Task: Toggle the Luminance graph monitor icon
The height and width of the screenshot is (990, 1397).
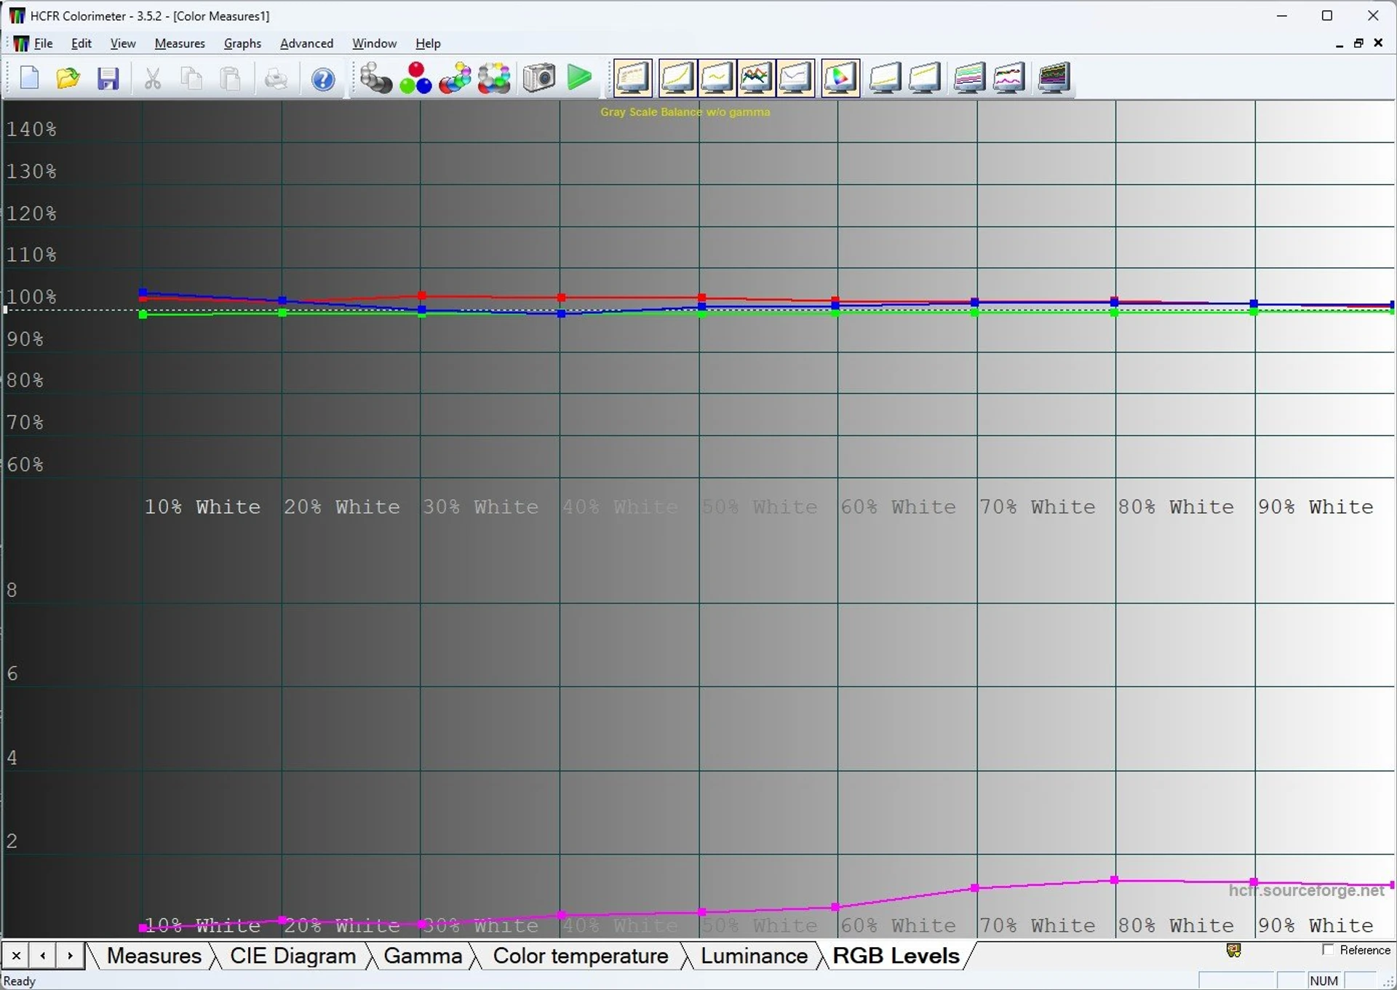Action: (x=677, y=78)
